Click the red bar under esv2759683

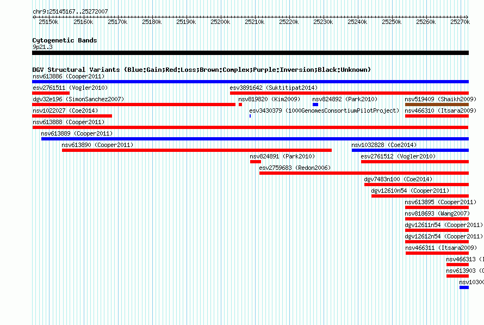364,173
